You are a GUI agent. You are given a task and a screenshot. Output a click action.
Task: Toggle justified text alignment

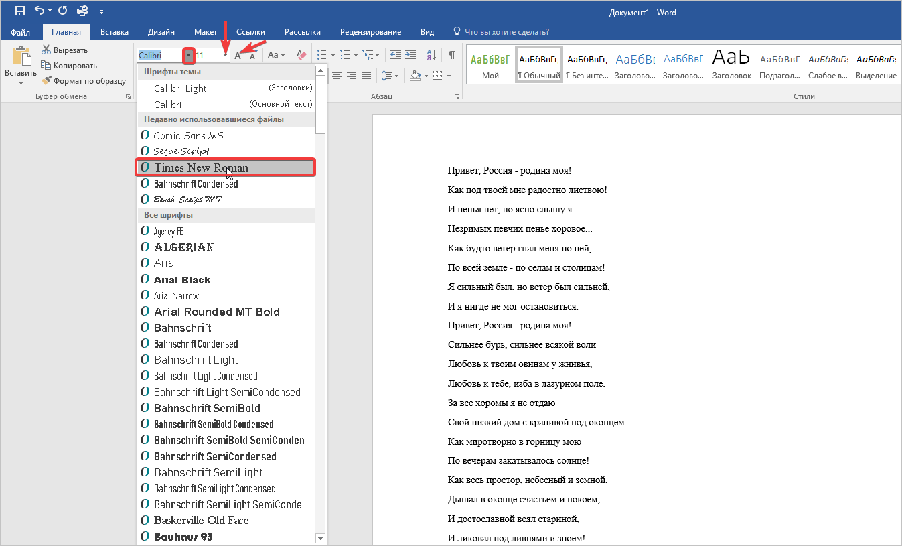point(366,76)
